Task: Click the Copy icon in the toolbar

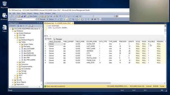Action: point(54,16)
